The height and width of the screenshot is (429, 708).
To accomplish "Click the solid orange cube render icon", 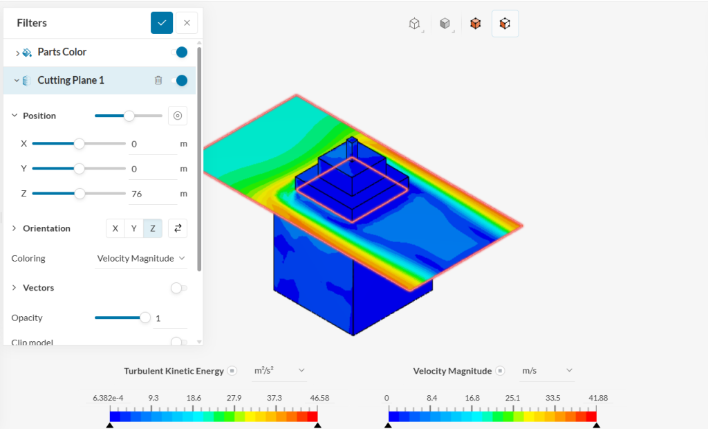I will (x=475, y=24).
